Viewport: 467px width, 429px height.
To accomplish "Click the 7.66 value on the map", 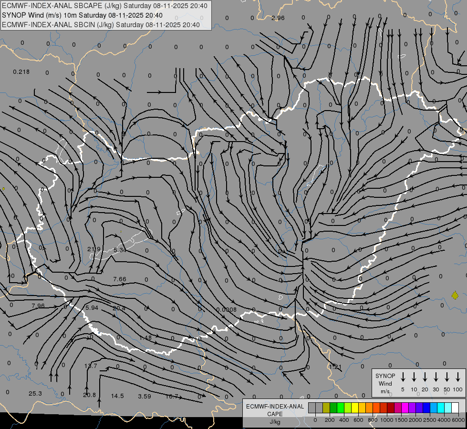I will coord(120,279).
